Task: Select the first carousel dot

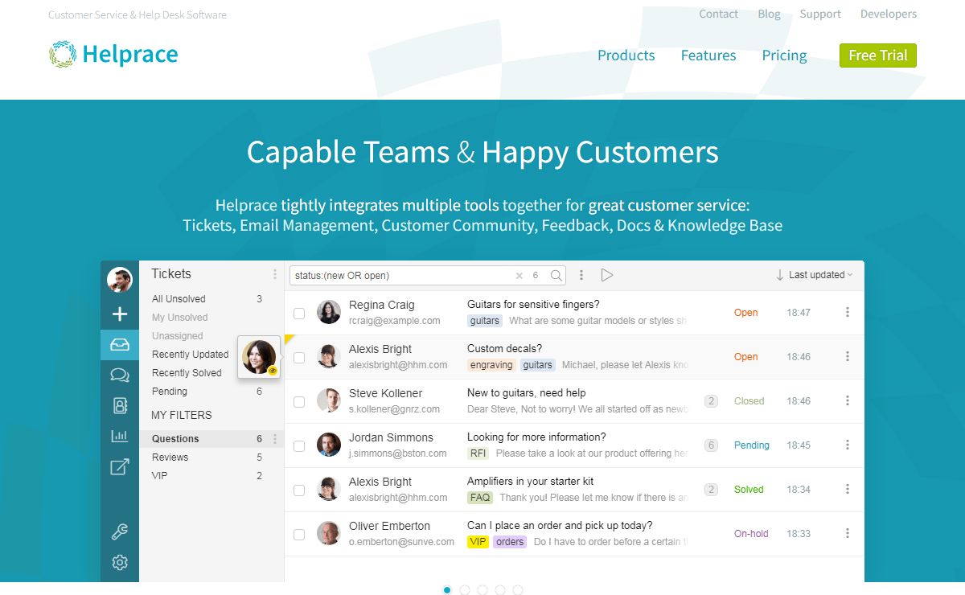Action: [x=447, y=590]
